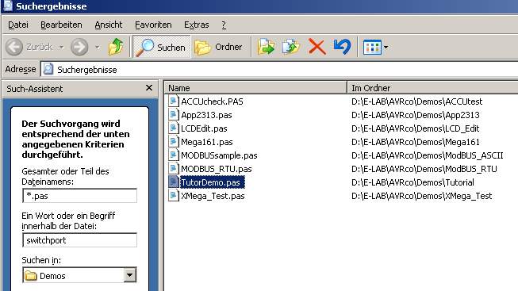
Task: Click the switchport search text field
Action: (79, 240)
